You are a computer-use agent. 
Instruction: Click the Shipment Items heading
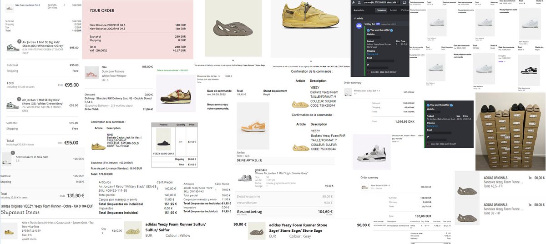[x=20, y=212]
